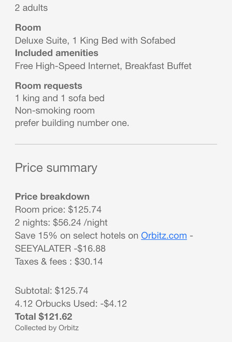Viewport: 232px width, 342px height.
Task: Click Free High-Speed Internet, Breakfast Buffet text
Action: (103, 66)
